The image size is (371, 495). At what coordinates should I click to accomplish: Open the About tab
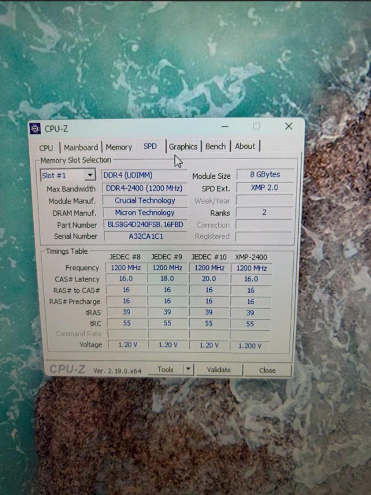(245, 146)
